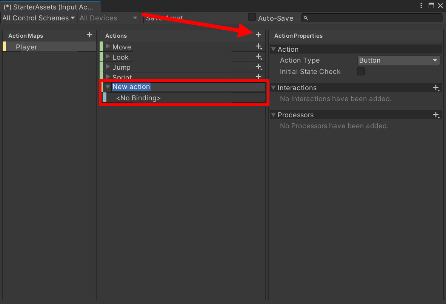Screen dimensions: 446x304
Task: Focus the search input field
Action: coord(372,18)
